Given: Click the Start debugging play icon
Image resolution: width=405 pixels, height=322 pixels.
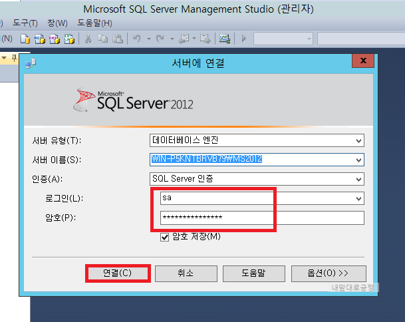Looking at the screenshot, I should coord(243,39).
